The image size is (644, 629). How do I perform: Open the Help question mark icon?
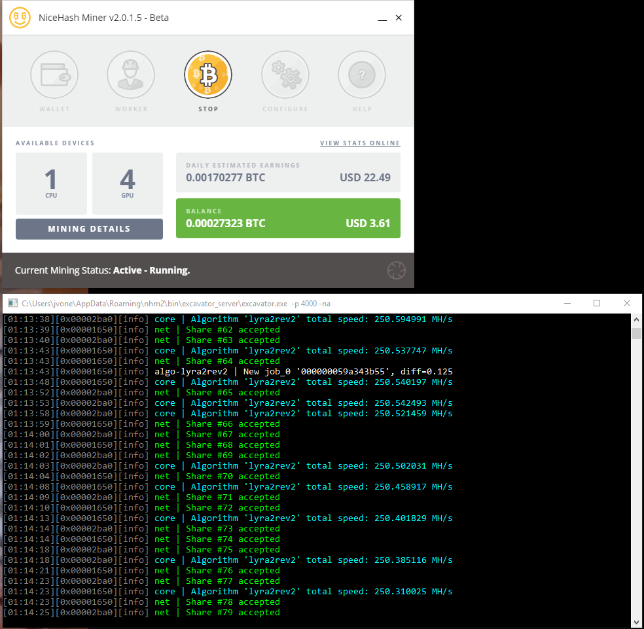coord(362,75)
